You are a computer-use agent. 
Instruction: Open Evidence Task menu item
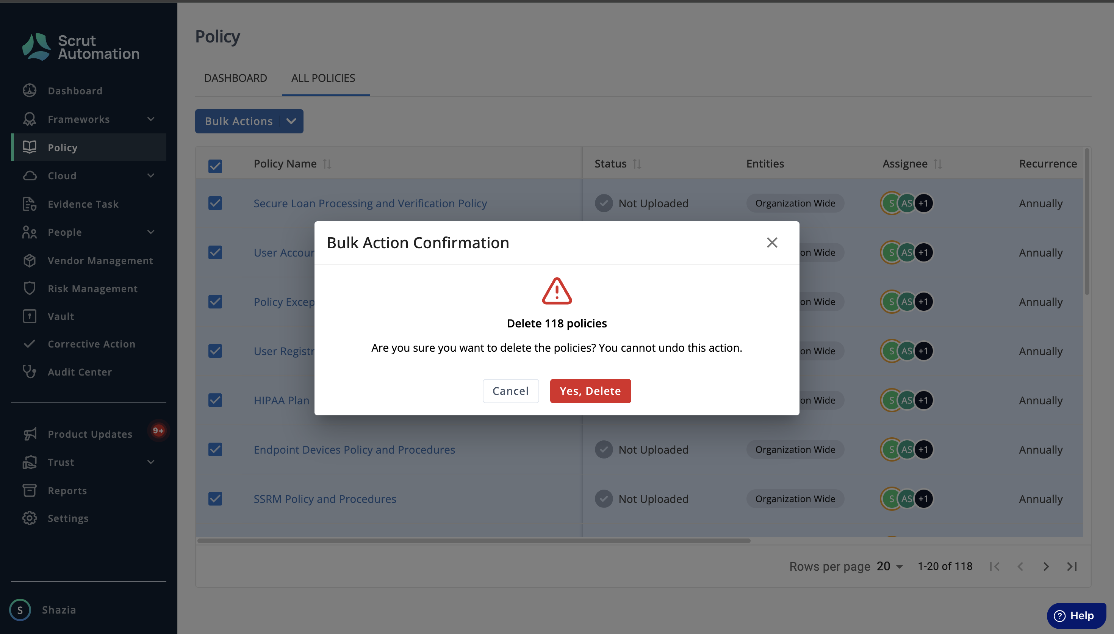click(88, 204)
